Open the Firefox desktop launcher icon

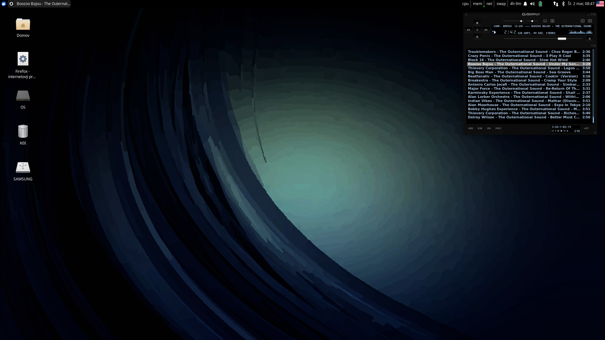click(23, 59)
